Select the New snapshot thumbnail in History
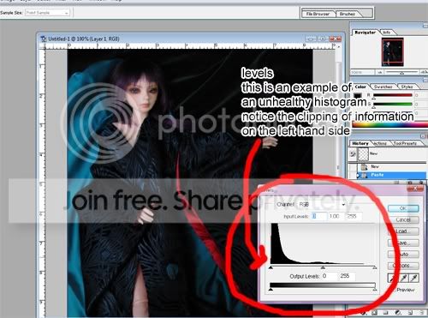 (x=363, y=154)
